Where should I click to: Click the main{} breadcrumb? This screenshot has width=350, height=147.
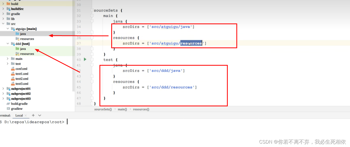122,109
